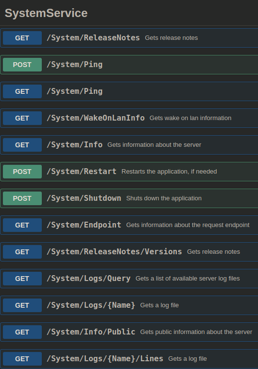This screenshot has height=369, width=258.
Task: Click 'Gets information about the server' description
Action: [155, 145]
